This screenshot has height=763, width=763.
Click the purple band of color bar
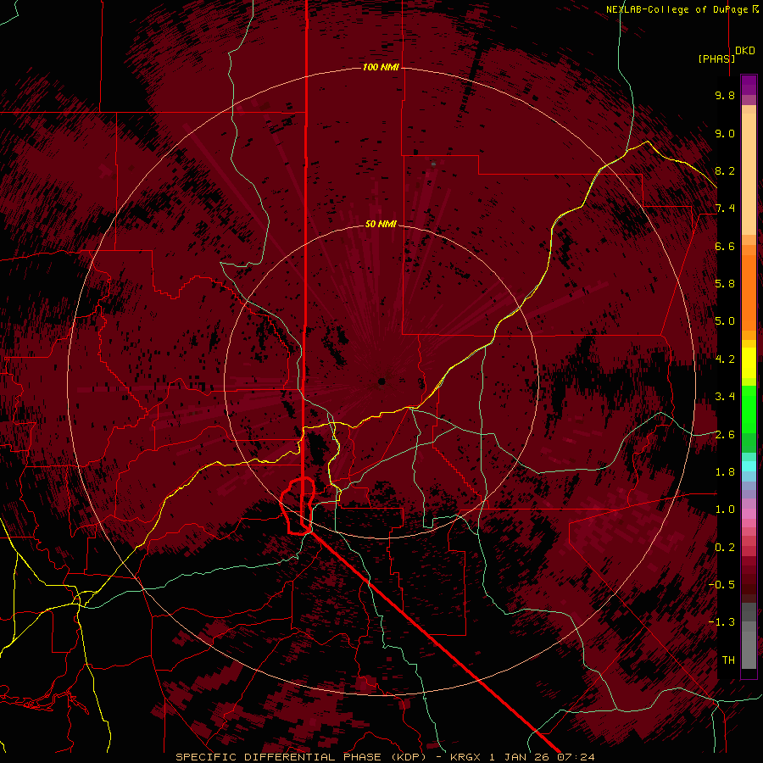[x=749, y=85]
